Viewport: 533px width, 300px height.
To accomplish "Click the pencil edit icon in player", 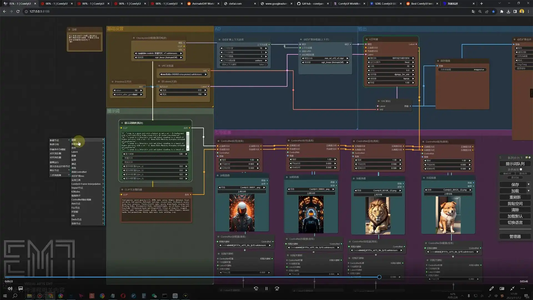I will pos(491,289).
